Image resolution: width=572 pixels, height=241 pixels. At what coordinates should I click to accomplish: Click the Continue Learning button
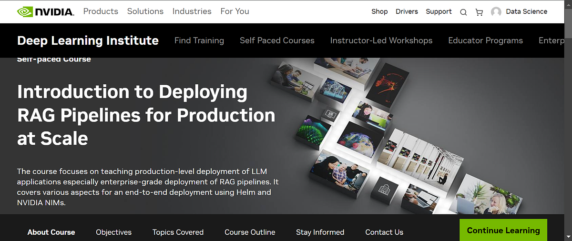tap(503, 231)
